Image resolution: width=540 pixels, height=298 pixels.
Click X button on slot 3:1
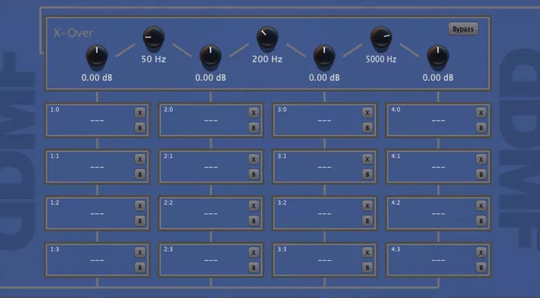367,160
